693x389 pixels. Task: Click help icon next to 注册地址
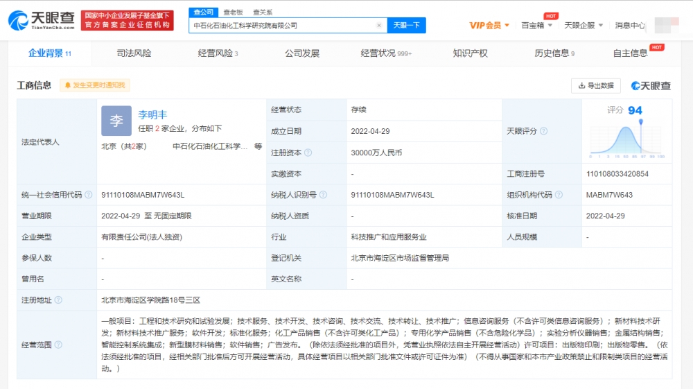[58, 300]
